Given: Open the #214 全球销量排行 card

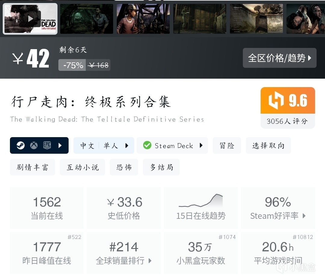Looking at the screenshot, I should [x=124, y=253].
